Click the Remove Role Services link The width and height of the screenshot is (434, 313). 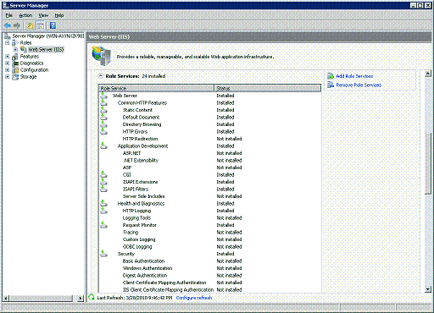pos(359,85)
